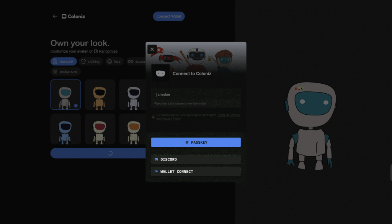392x224 pixels.
Task: Click the Randomize link
Action: click(x=108, y=52)
